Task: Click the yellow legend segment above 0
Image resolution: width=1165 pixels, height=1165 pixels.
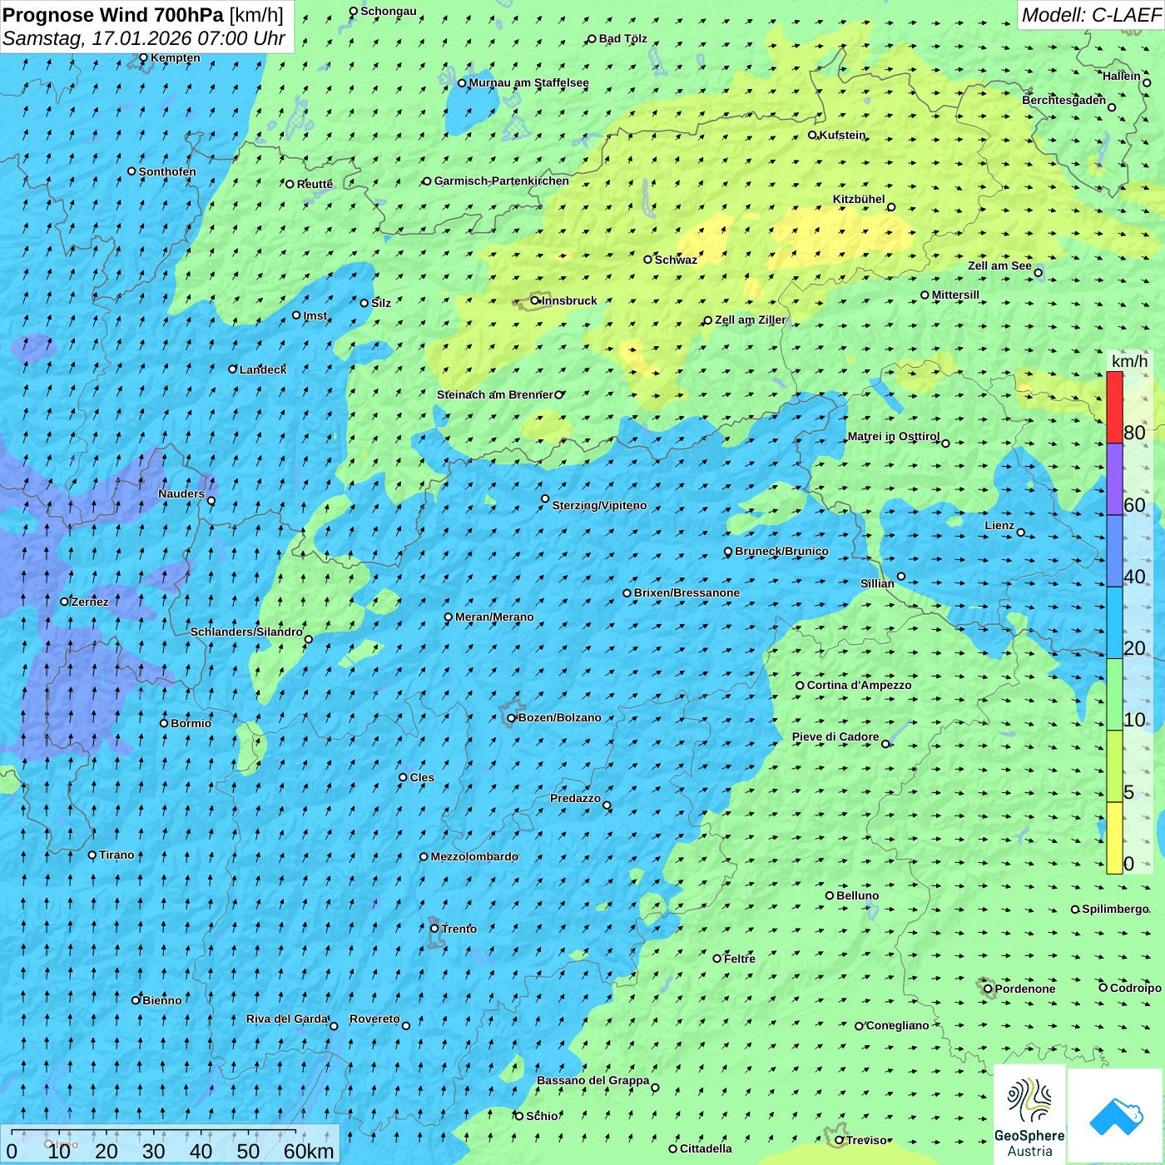Action: tap(1114, 837)
